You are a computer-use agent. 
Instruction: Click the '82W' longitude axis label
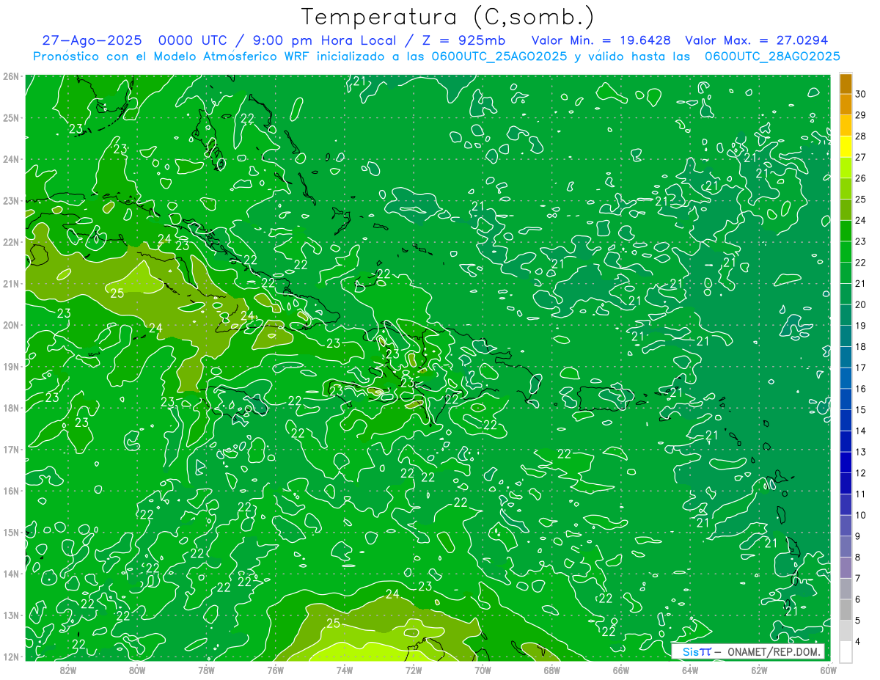click(x=67, y=670)
